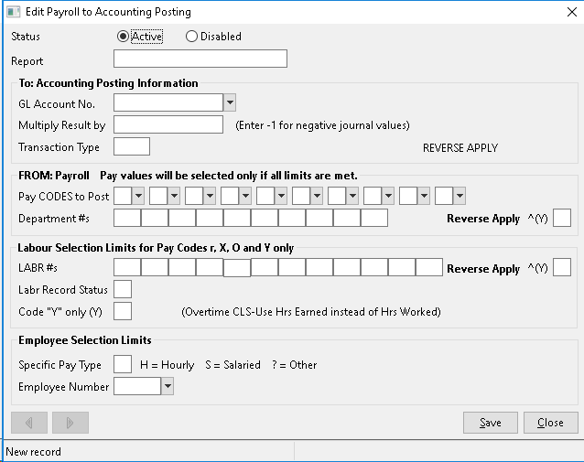
Task: Expand the Employee Number dropdown
Action: pyautogui.click(x=168, y=386)
